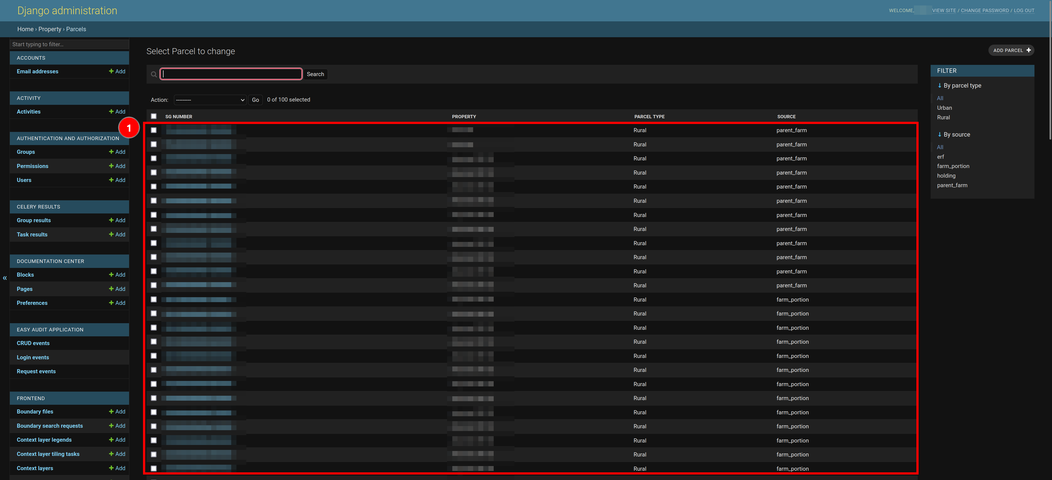1052x480 pixels.
Task: Collapse the sidebar with the double-chevron toggle
Action: (5, 278)
